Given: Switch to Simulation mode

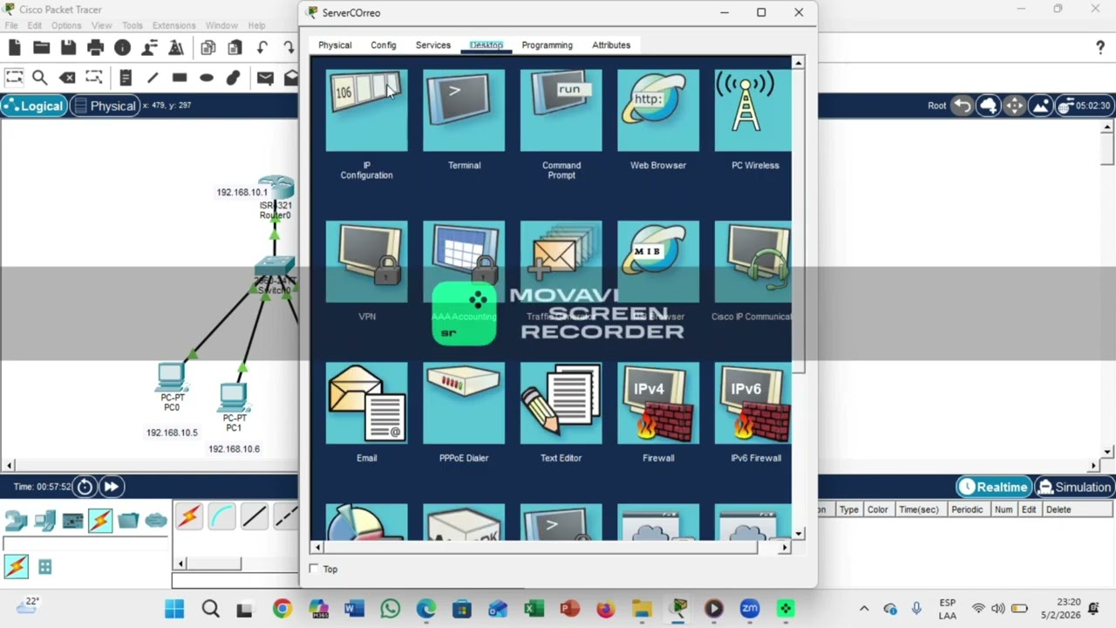Looking at the screenshot, I should coord(1073,488).
